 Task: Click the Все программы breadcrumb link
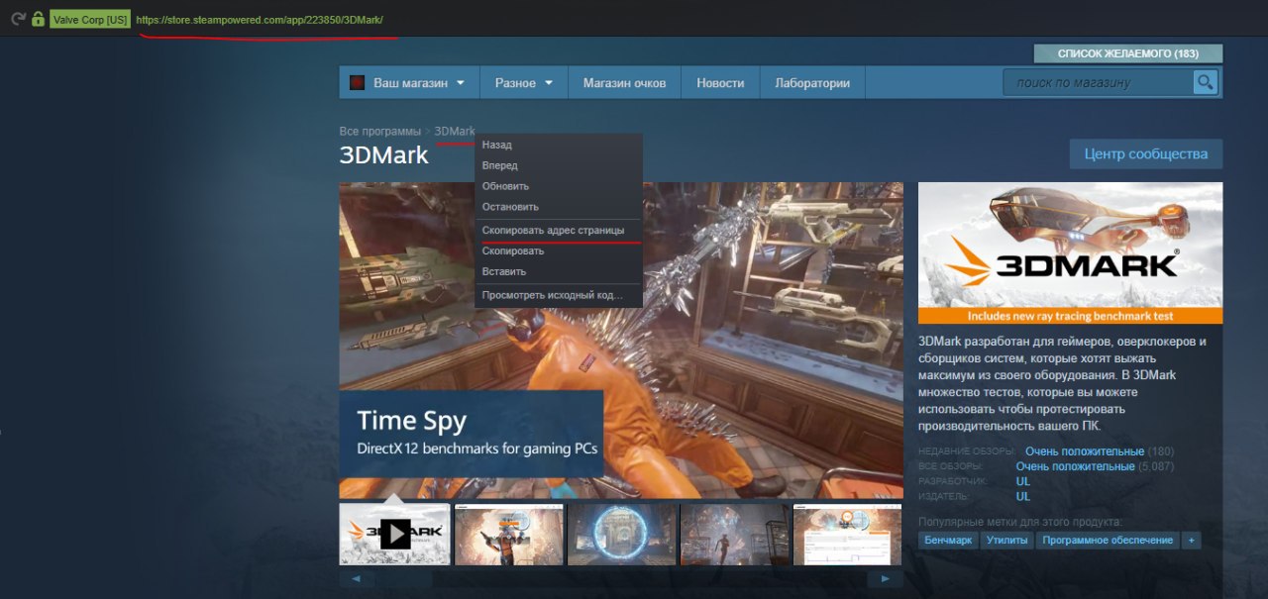pos(380,131)
